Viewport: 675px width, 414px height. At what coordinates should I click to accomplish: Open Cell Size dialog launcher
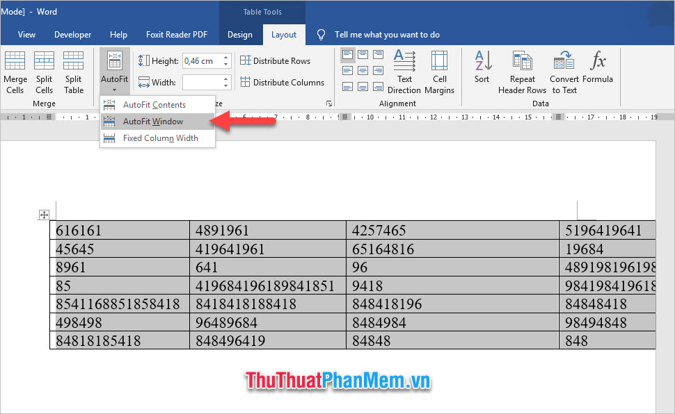[x=329, y=104]
